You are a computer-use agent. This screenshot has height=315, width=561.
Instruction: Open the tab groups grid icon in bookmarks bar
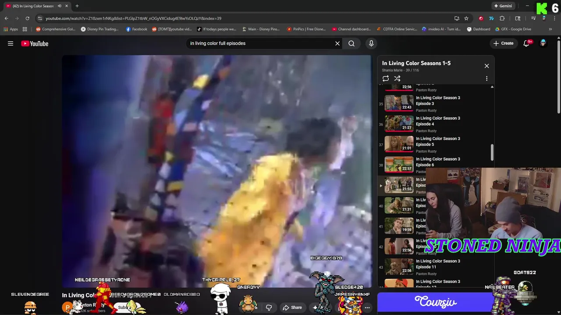pos(25,29)
